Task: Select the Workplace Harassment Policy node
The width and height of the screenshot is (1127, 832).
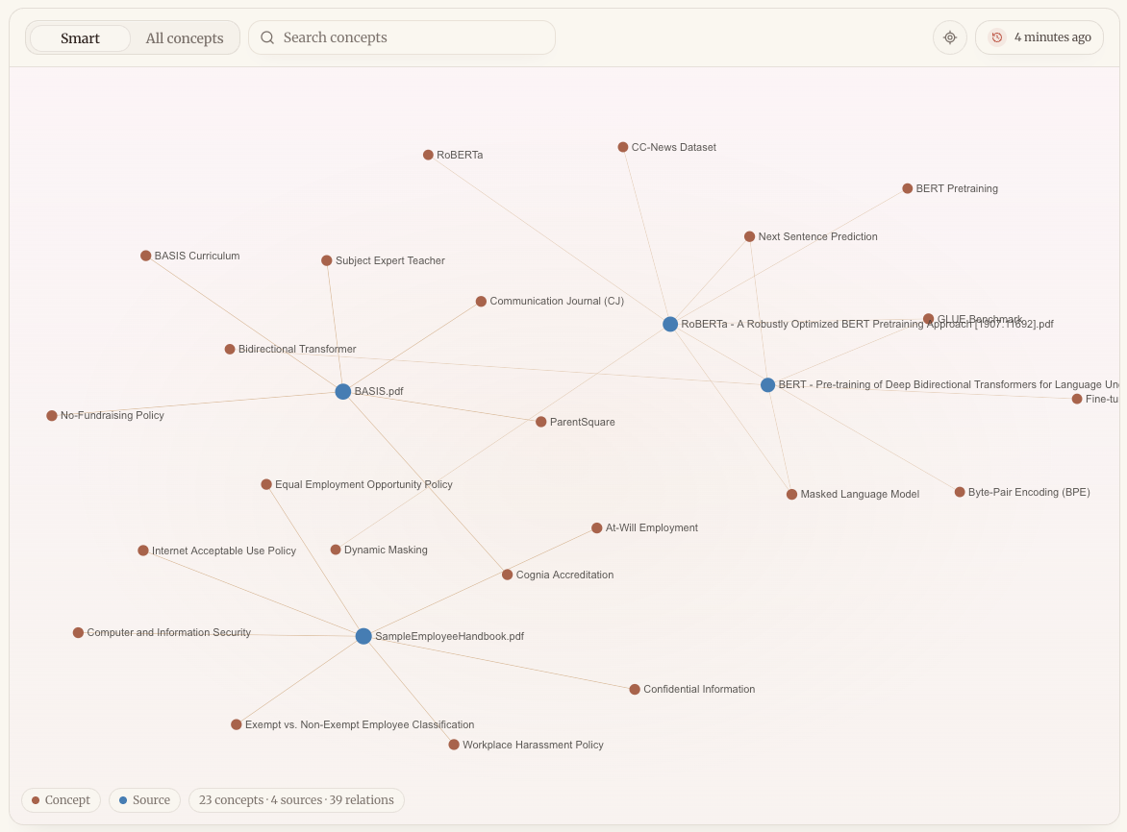Action: (454, 746)
